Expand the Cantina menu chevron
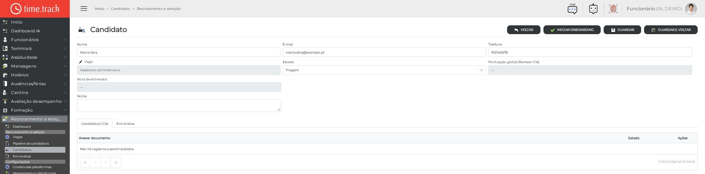 coord(65,93)
